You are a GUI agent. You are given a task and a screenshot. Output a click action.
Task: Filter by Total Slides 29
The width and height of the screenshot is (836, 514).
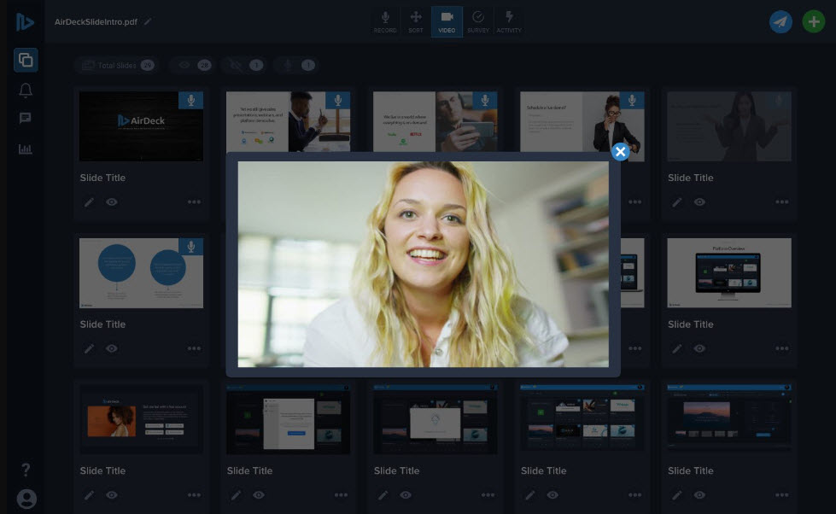point(118,65)
